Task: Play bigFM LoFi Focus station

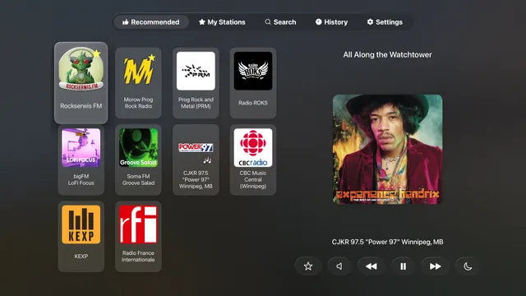Action: pos(81,160)
